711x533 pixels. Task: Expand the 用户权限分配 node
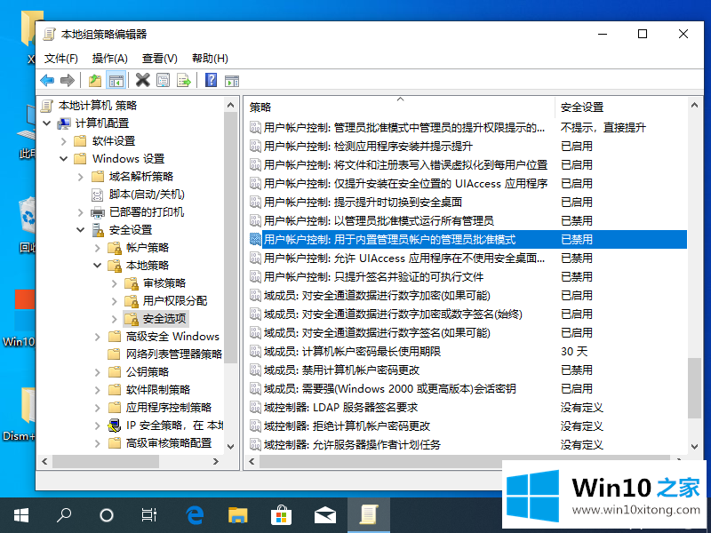115,301
